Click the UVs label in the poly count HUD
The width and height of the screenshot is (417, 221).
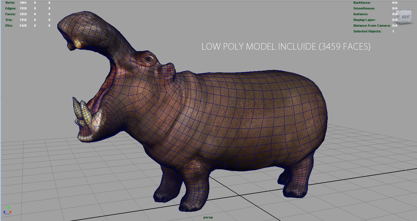tap(9, 26)
